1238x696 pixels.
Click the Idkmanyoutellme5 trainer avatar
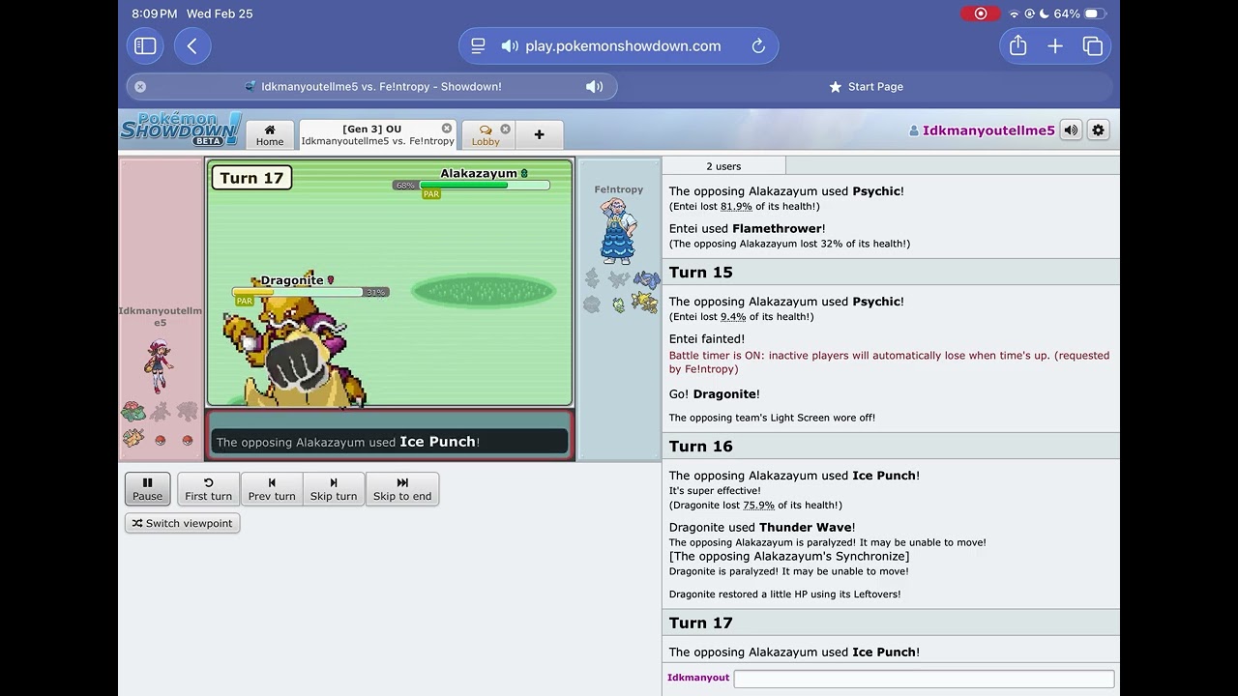click(x=160, y=366)
